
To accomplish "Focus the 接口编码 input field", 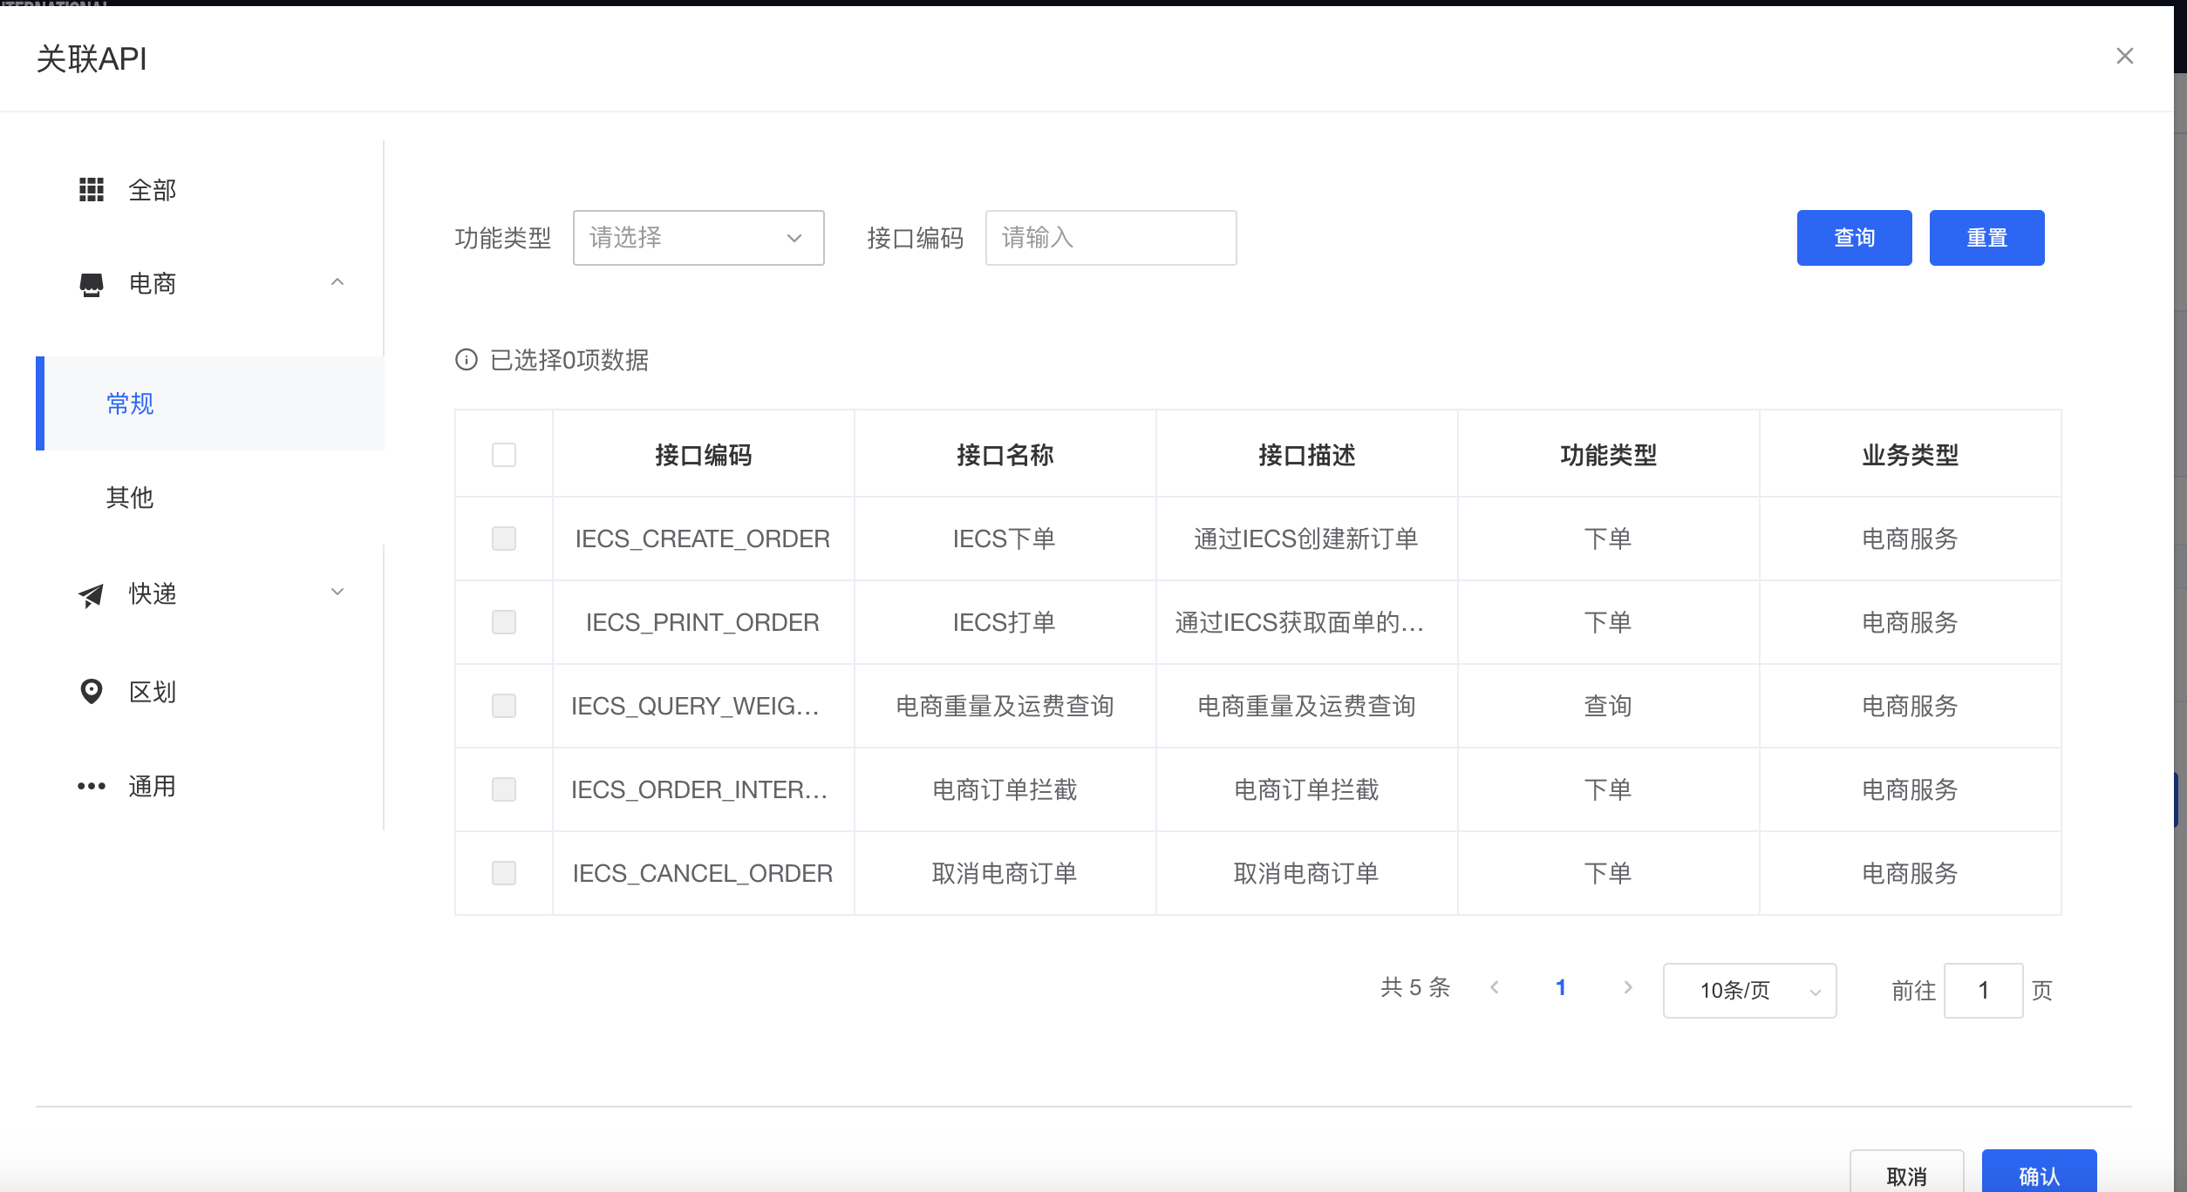I will pos(1111,238).
